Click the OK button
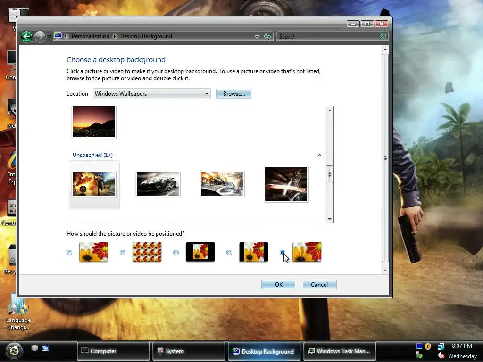The width and height of the screenshot is (483, 362). [x=279, y=284]
